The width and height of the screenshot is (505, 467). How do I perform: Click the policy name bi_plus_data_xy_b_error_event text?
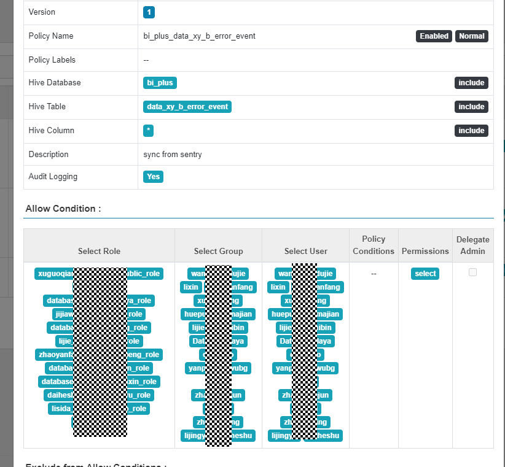(199, 36)
